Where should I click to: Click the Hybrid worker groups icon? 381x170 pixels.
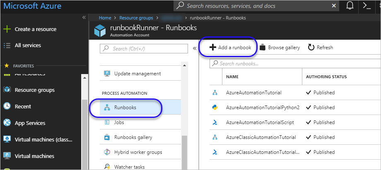pyautogui.click(x=107, y=152)
